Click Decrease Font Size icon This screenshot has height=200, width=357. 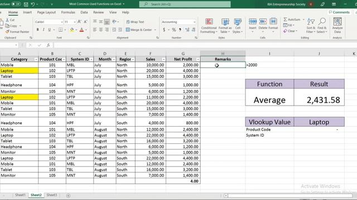click(x=85, y=22)
